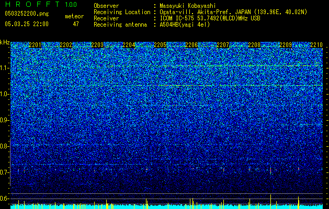The width and height of the screenshot is (329, 209).
Task: Select the file name 0503252200.png
Action: [x=27, y=14]
